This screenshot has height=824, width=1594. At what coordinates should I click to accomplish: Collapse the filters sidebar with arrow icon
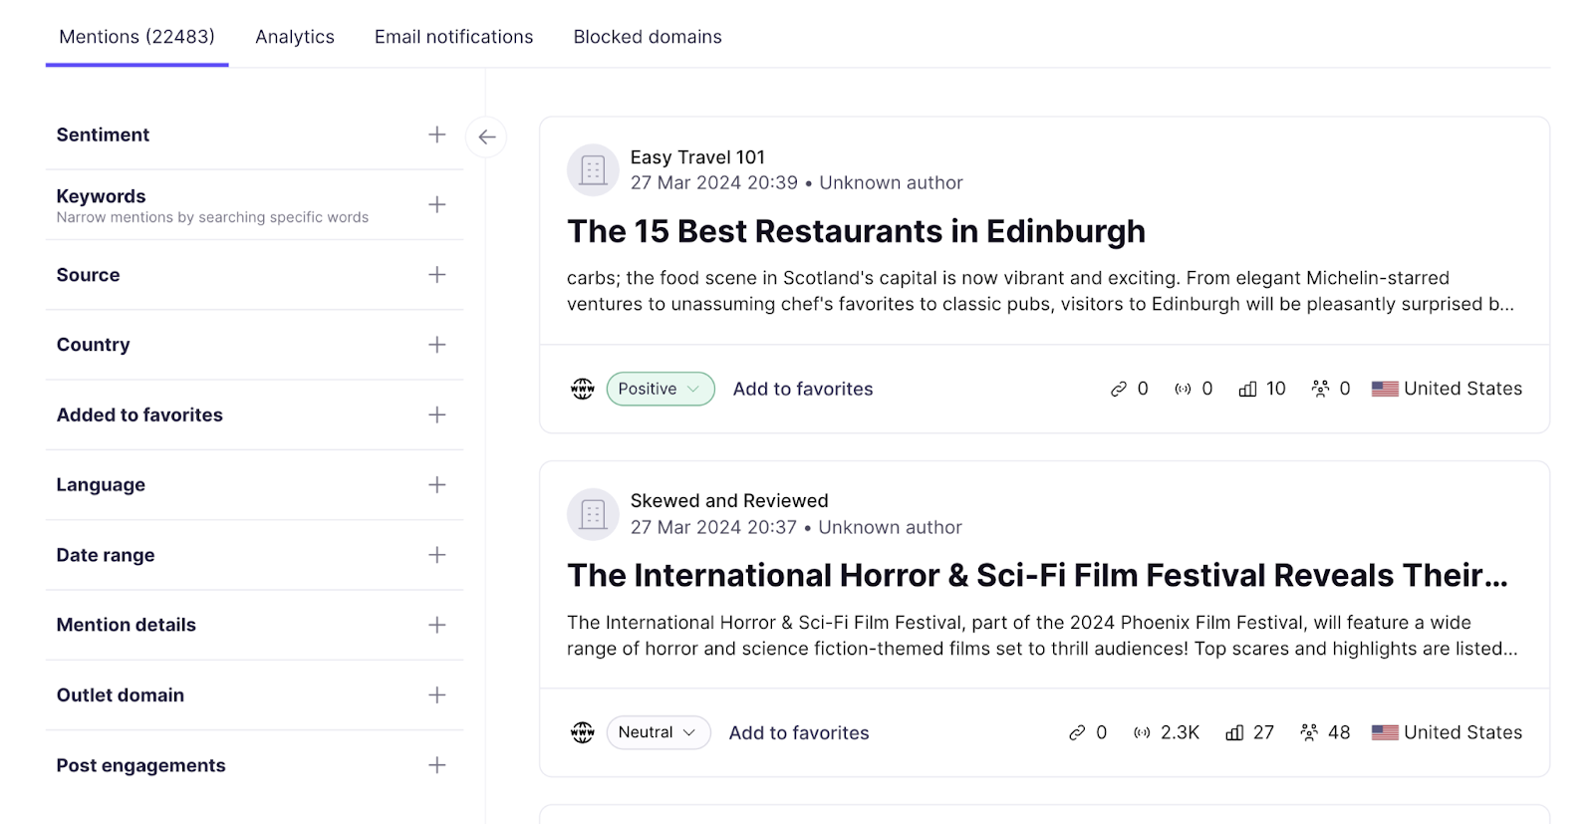(486, 137)
